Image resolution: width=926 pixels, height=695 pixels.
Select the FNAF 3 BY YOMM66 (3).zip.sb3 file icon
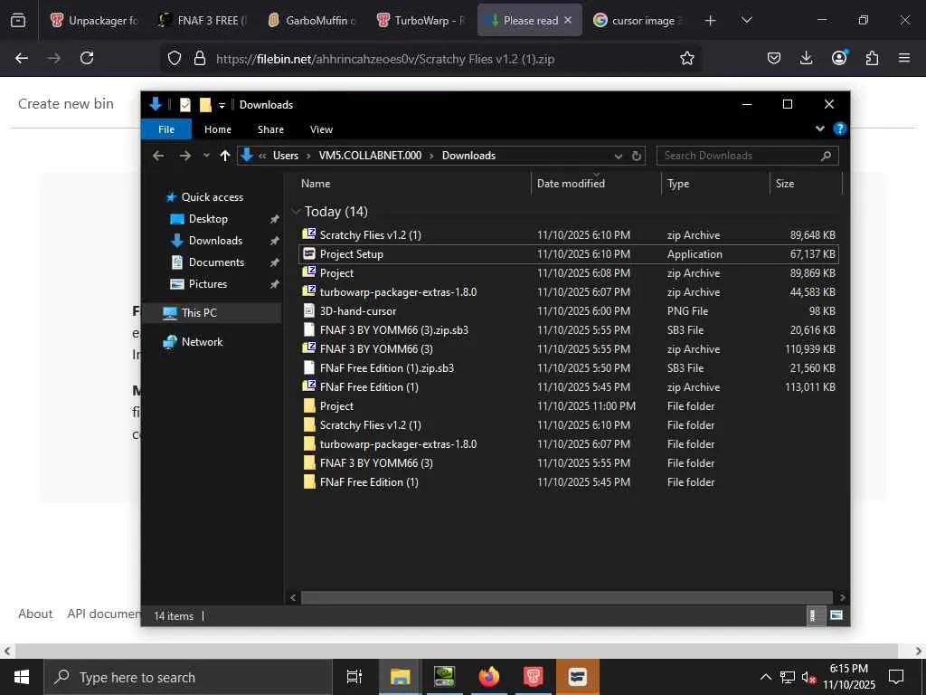(309, 329)
